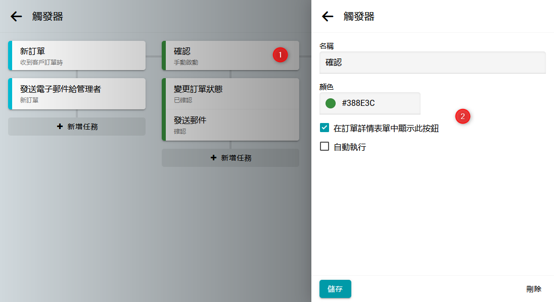Select the 確認 trigger card

pos(217,55)
